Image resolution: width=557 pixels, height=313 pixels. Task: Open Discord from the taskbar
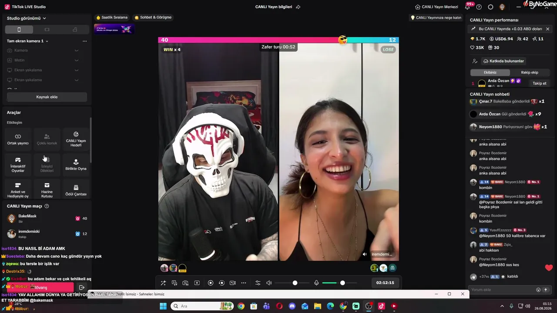[292, 306]
